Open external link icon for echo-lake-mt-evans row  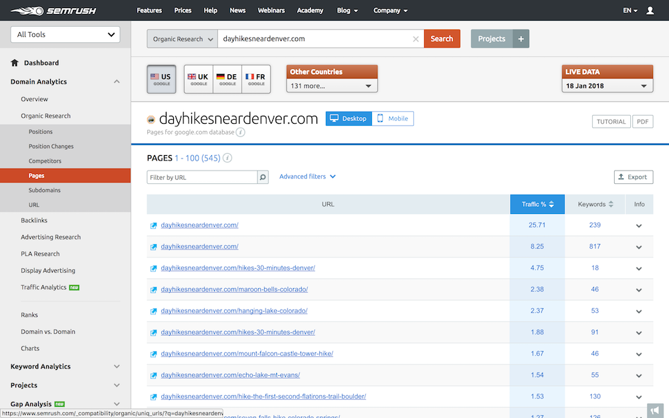click(154, 376)
